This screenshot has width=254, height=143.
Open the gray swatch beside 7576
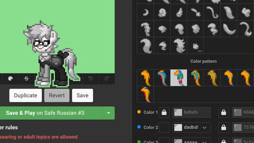238,128
